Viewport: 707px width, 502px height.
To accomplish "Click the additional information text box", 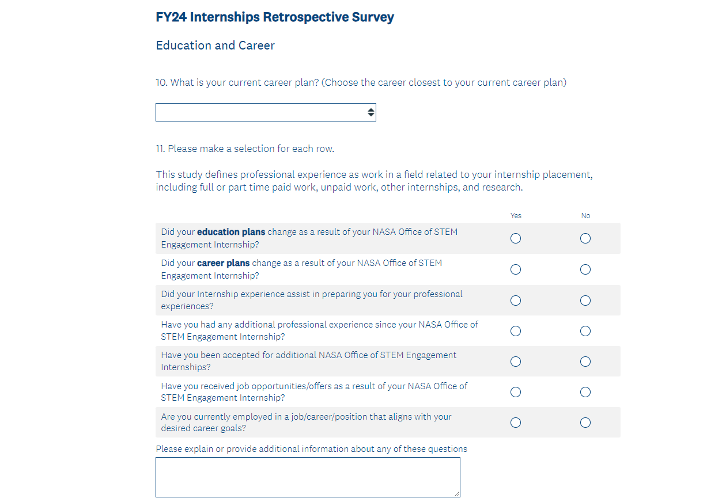I will click(x=308, y=477).
